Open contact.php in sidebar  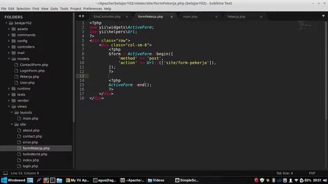point(32,136)
